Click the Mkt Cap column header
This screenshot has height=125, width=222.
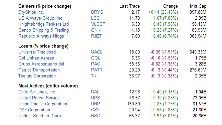pos(198,6)
